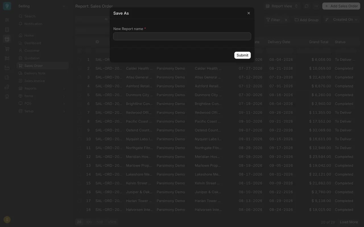Open the three-dot more options menu
Screen dimensions: 364x227
[x=316, y=6]
